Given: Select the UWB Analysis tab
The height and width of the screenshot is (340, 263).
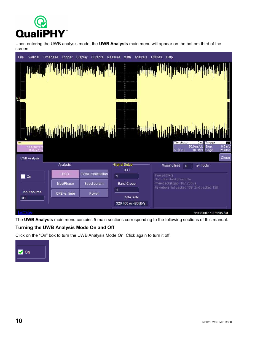Looking at the screenshot, I should pos(30,158).
